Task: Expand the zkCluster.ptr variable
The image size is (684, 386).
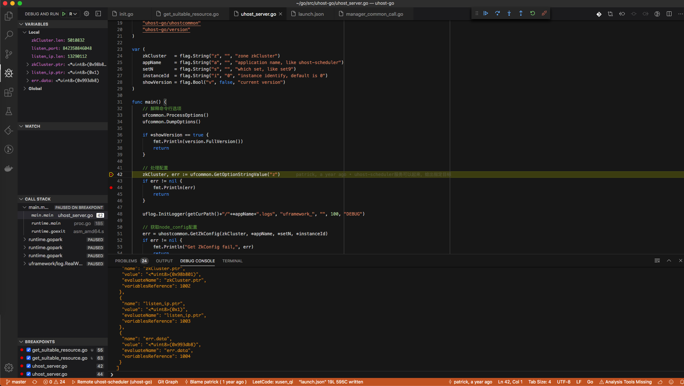Action: point(27,64)
